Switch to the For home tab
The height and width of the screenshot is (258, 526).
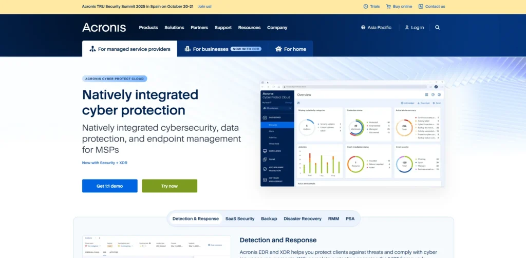coord(291,49)
